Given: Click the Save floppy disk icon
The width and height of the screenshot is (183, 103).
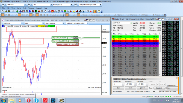Looking at the screenshot, I should click(9, 11).
